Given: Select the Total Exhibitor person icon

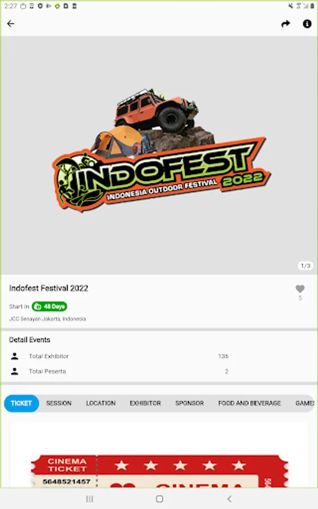Looking at the screenshot, I should point(15,356).
